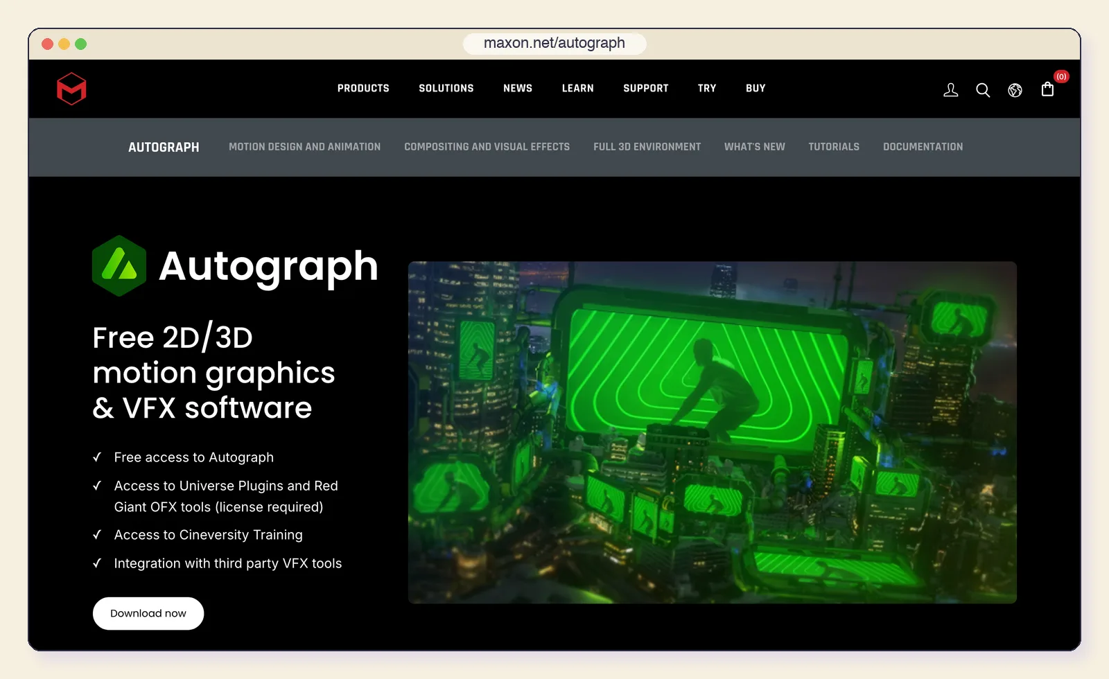
Task: Open the Support menu
Action: click(646, 89)
